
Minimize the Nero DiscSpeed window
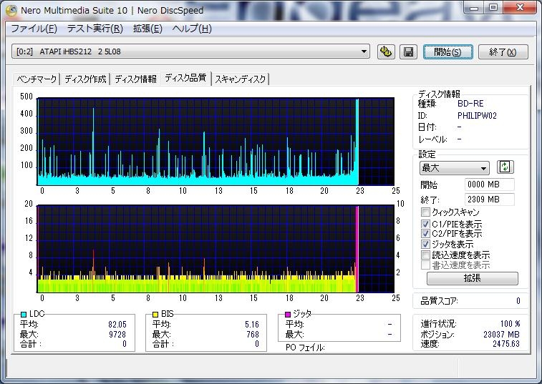tap(473, 8)
